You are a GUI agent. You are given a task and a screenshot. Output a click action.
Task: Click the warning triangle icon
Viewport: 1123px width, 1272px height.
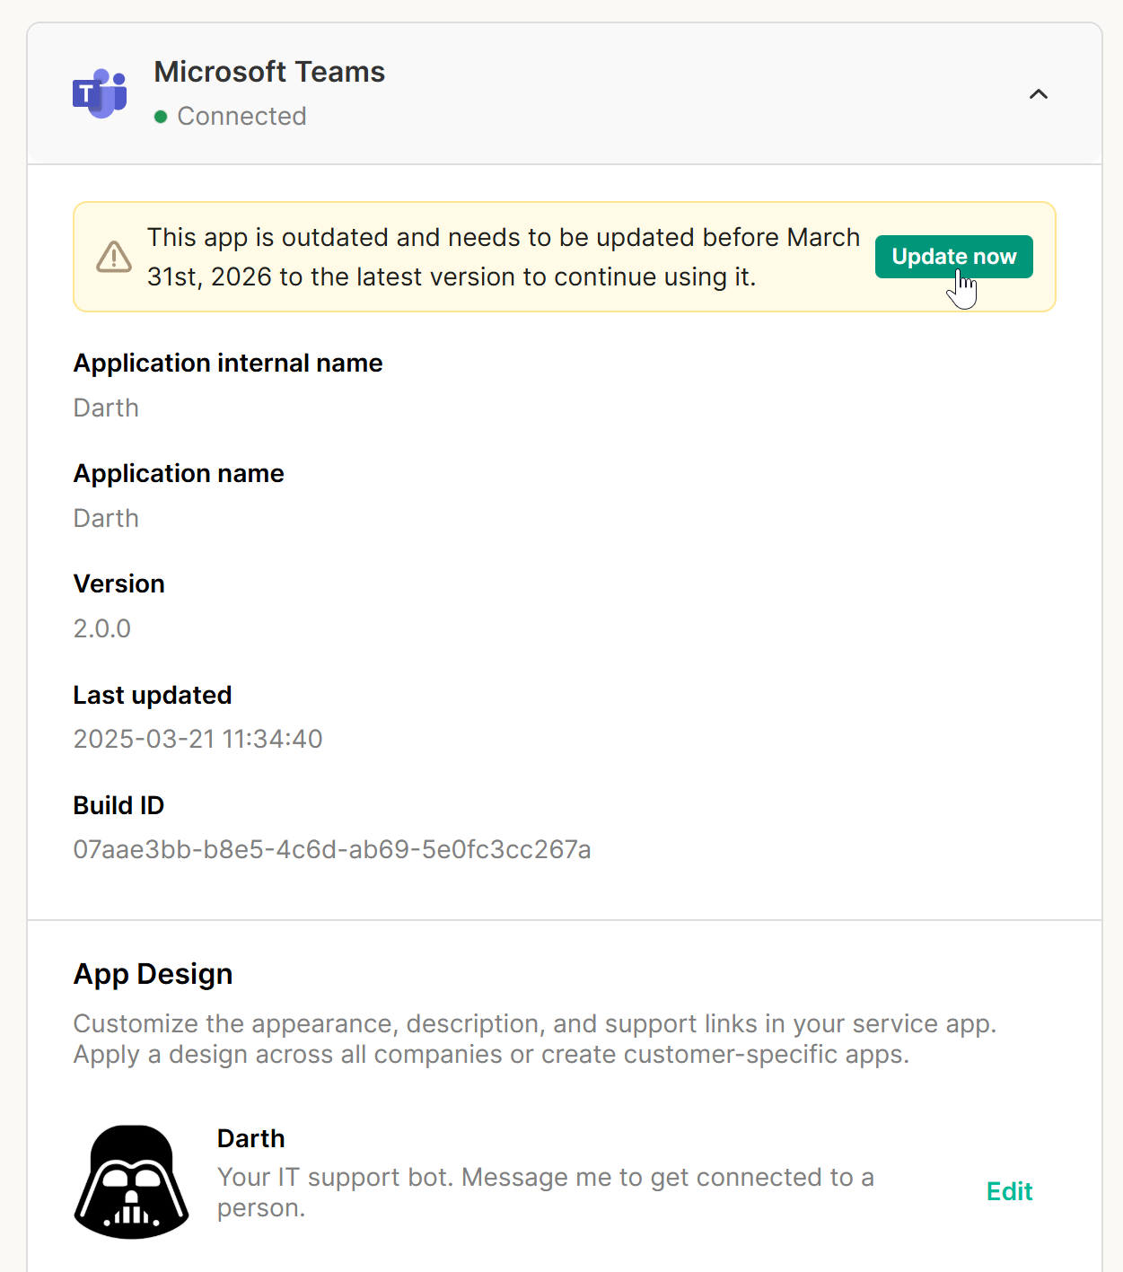(114, 257)
